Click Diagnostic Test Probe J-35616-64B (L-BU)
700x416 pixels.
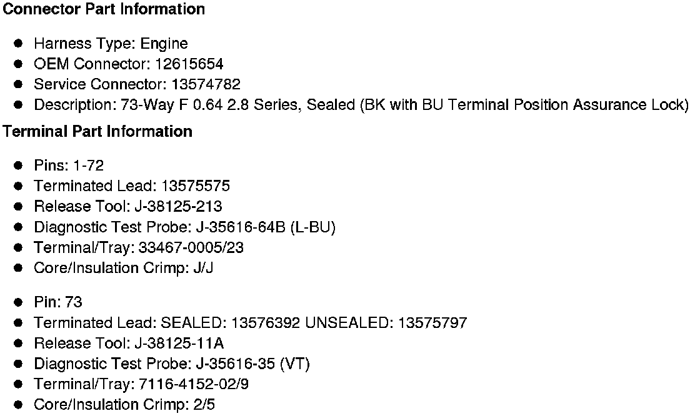click(x=267, y=227)
